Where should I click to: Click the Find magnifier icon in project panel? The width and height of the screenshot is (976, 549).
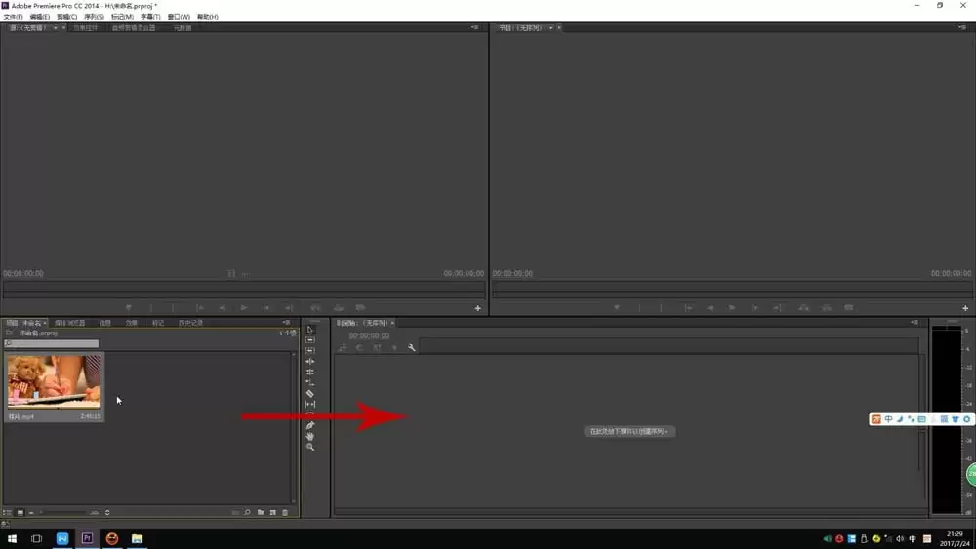247,512
